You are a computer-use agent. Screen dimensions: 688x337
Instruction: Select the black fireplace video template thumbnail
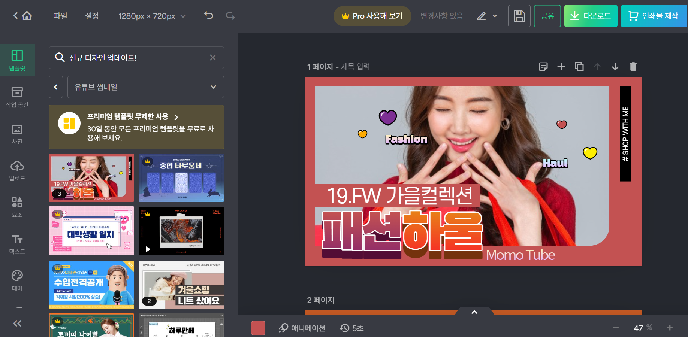181,231
